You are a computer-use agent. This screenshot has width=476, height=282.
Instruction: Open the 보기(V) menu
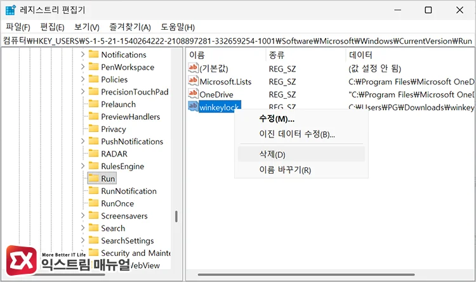pos(87,27)
